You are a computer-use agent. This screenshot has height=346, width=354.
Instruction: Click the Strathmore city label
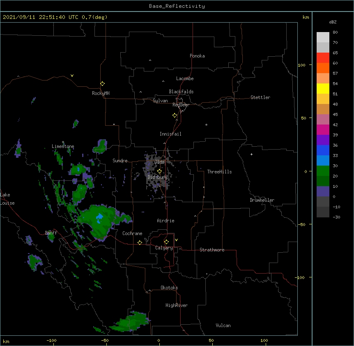212,250
